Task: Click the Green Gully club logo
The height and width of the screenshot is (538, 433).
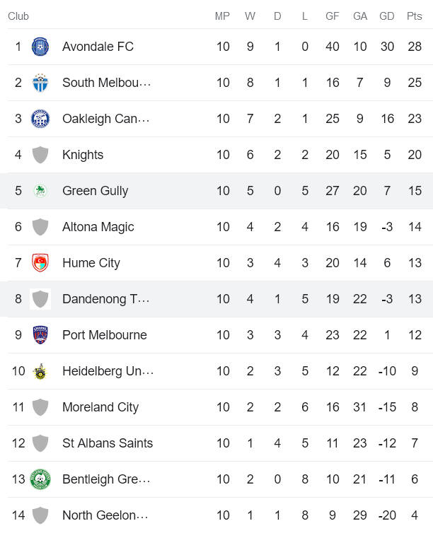Action: point(40,191)
